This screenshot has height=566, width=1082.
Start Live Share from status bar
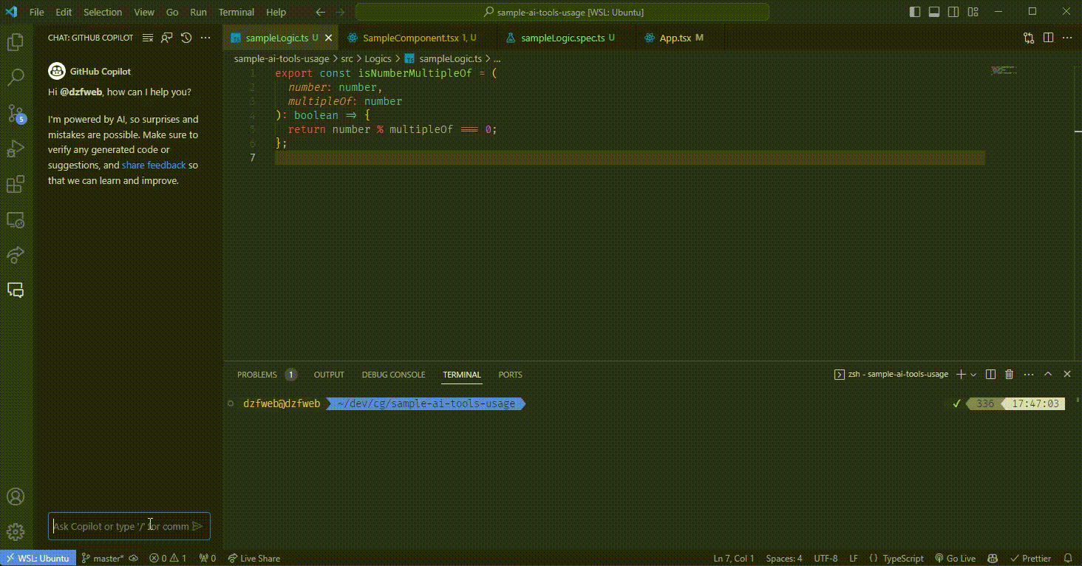click(254, 559)
